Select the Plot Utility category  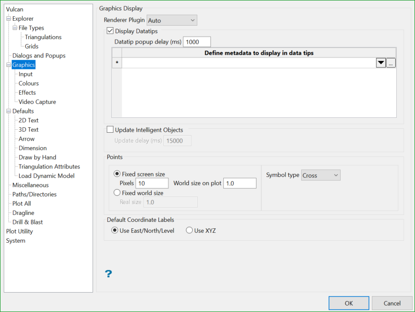[x=19, y=231]
